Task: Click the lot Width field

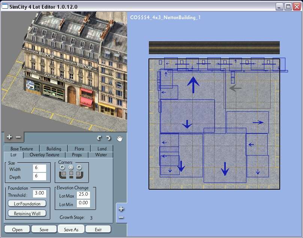Action: coord(39,168)
